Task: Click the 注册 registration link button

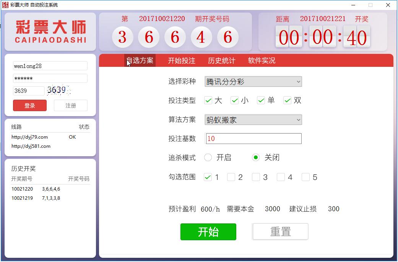Action: pyautogui.click(x=70, y=105)
